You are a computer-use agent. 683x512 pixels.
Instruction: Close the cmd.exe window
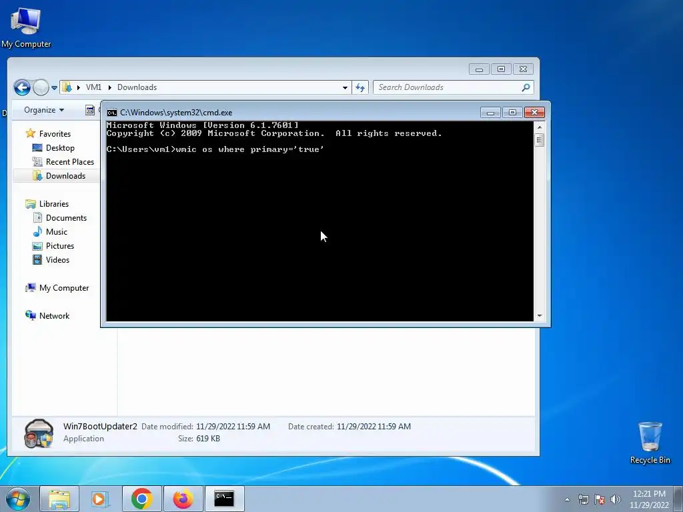tap(534, 113)
